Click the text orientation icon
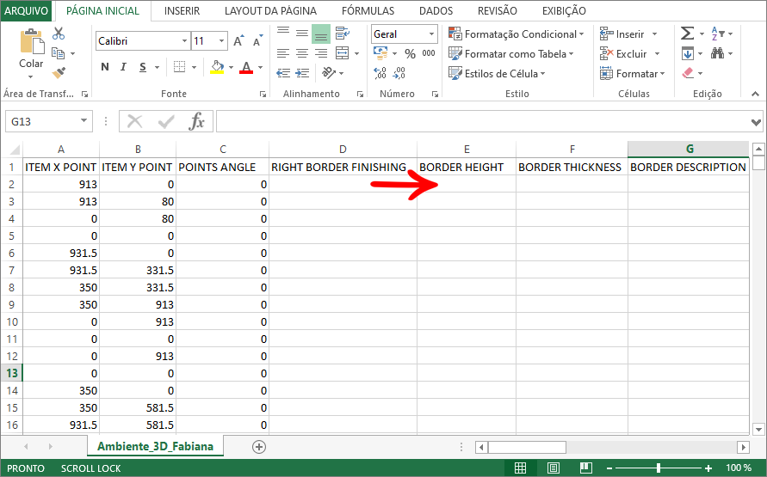Viewport: 767px width, 477px height. (x=329, y=73)
